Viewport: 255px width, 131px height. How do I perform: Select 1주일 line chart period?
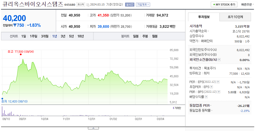click(33, 36)
